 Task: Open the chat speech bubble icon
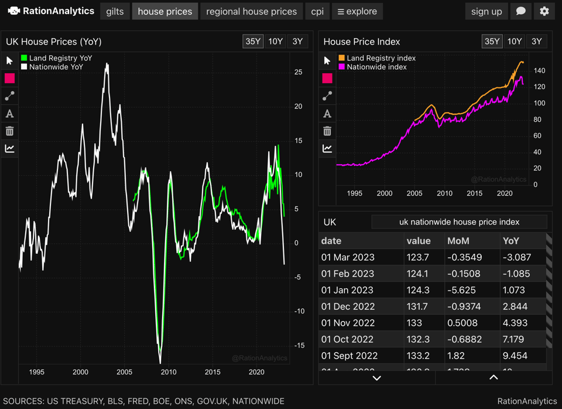[520, 11]
